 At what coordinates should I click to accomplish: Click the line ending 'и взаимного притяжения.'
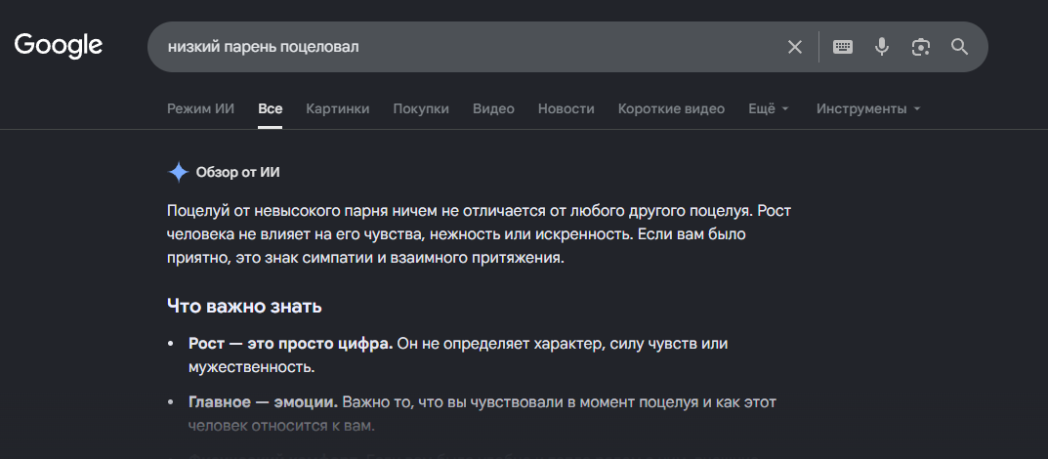(x=365, y=258)
